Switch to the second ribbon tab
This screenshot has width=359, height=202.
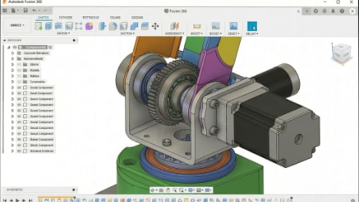tap(65, 17)
